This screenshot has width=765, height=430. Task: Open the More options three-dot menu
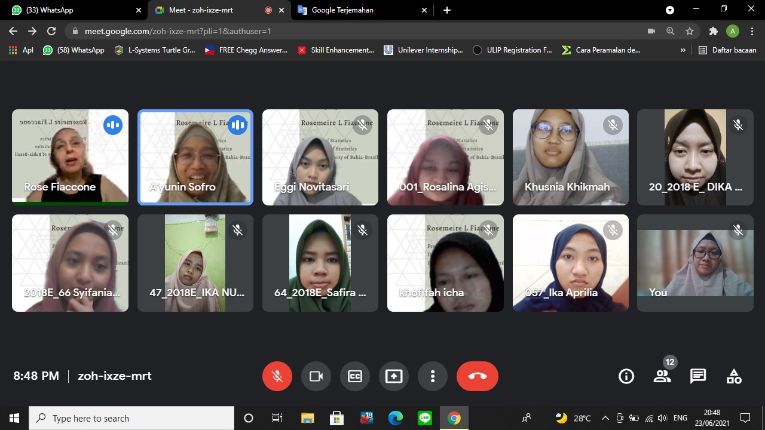[433, 376]
